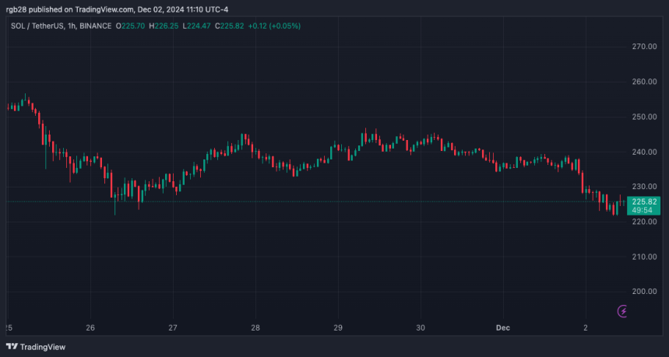Click the Dec label on time axis

(502, 328)
